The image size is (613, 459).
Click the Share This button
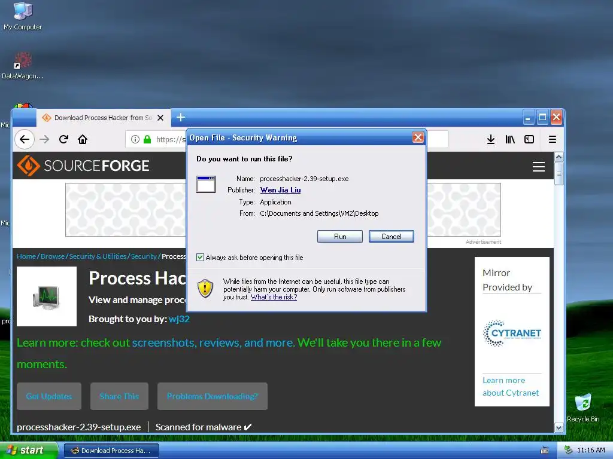119,396
